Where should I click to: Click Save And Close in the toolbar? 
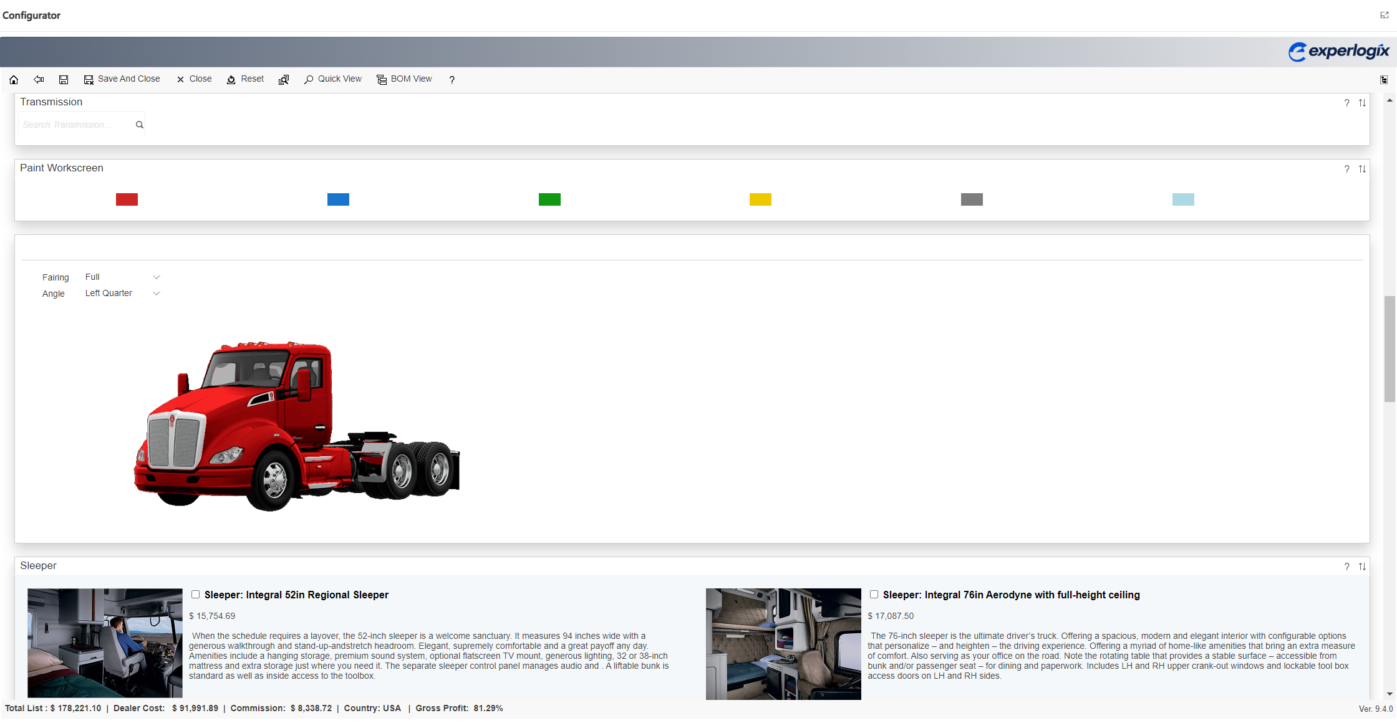coord(128,79)
